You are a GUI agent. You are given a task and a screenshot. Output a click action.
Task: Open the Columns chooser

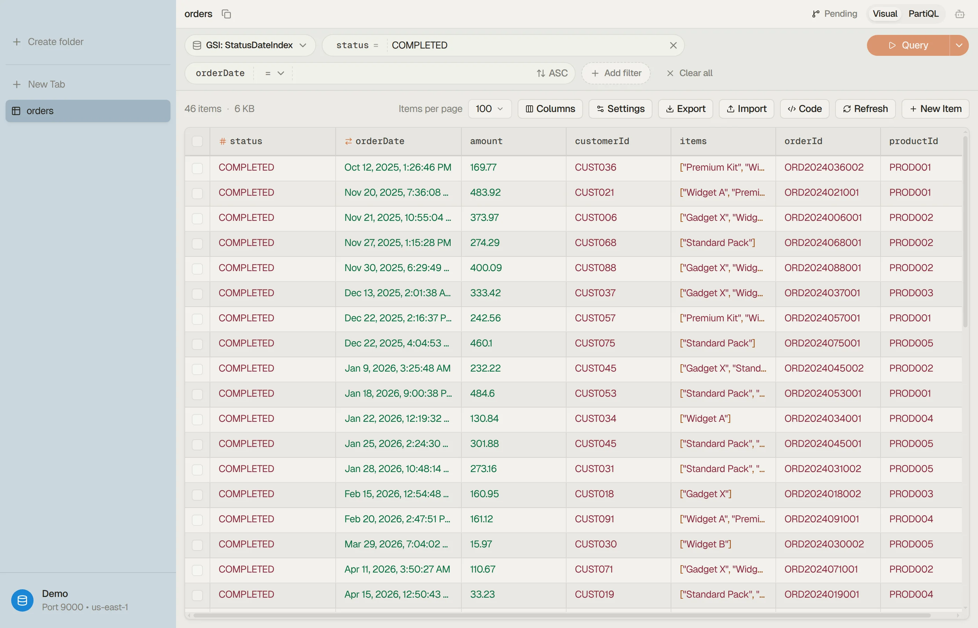click(x=550, y=109)
